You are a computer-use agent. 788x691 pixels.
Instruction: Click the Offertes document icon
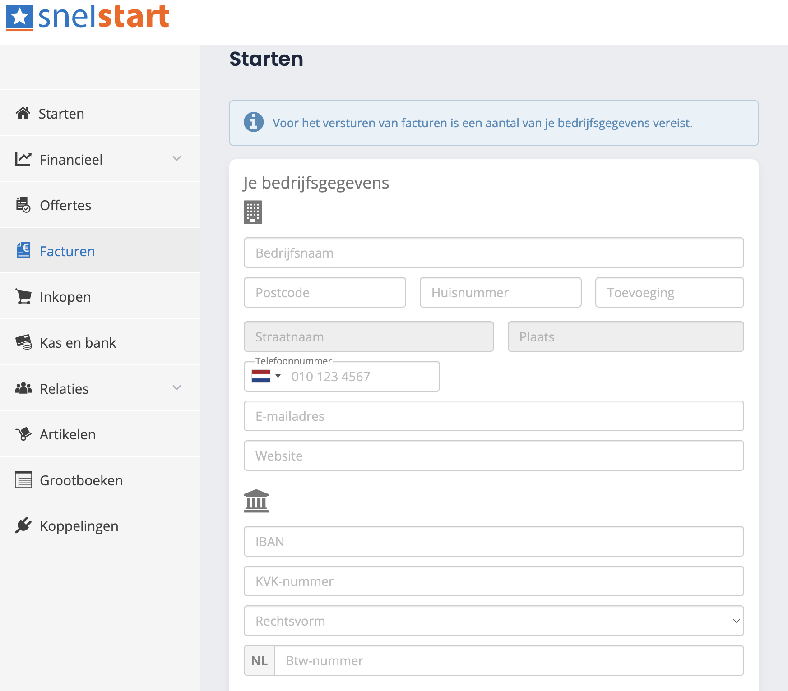(x=23, y=205)
